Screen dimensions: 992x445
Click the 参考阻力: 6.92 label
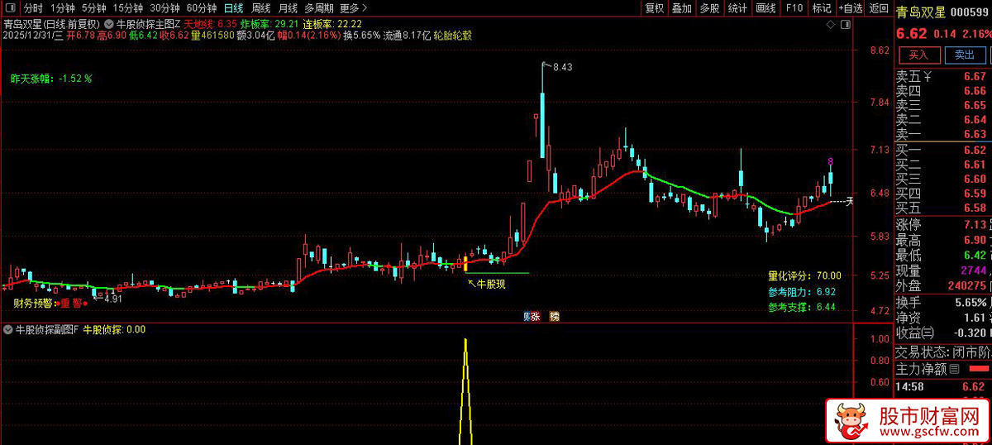(802, 292)
